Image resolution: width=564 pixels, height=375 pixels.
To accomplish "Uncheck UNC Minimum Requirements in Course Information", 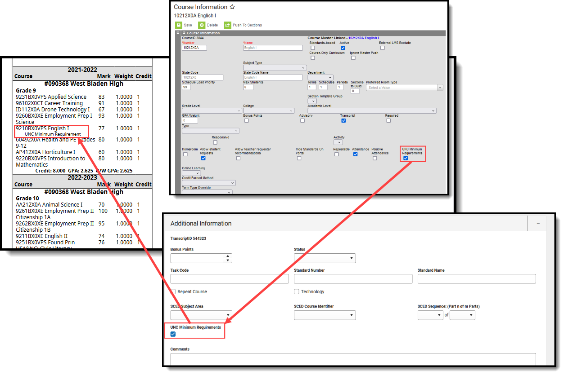I will 405,158.
